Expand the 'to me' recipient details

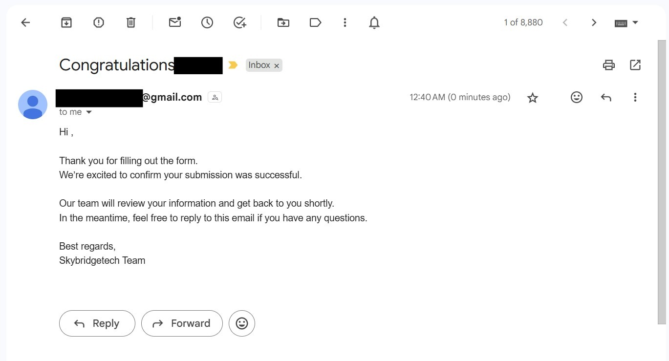[89, 112]
